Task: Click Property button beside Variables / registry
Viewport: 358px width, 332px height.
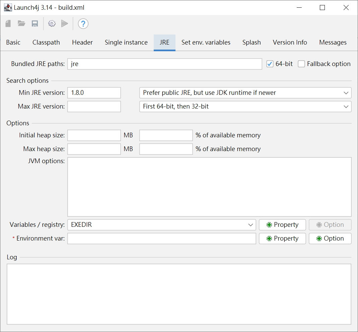Action: pos(282,225)
